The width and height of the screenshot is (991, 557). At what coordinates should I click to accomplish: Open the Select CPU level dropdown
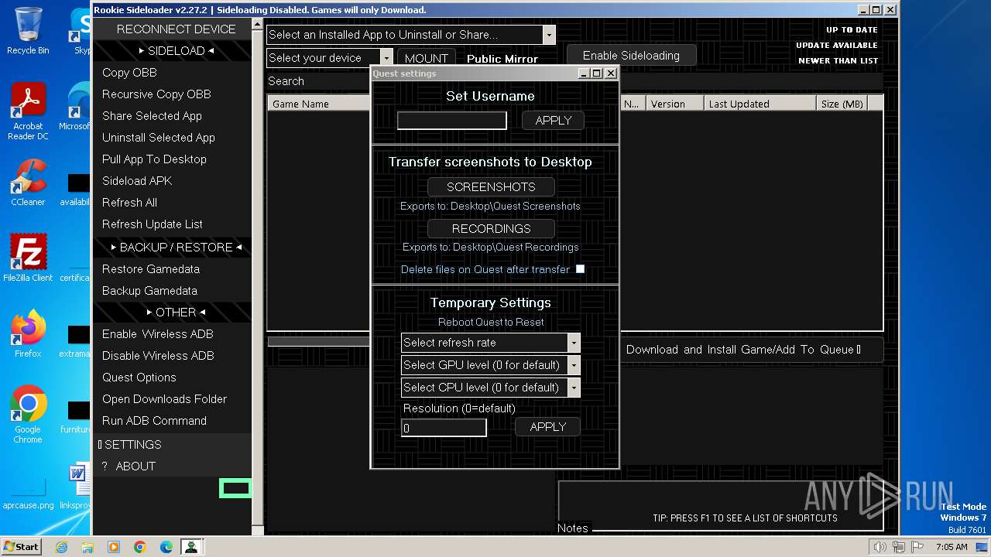click(574, 388)
